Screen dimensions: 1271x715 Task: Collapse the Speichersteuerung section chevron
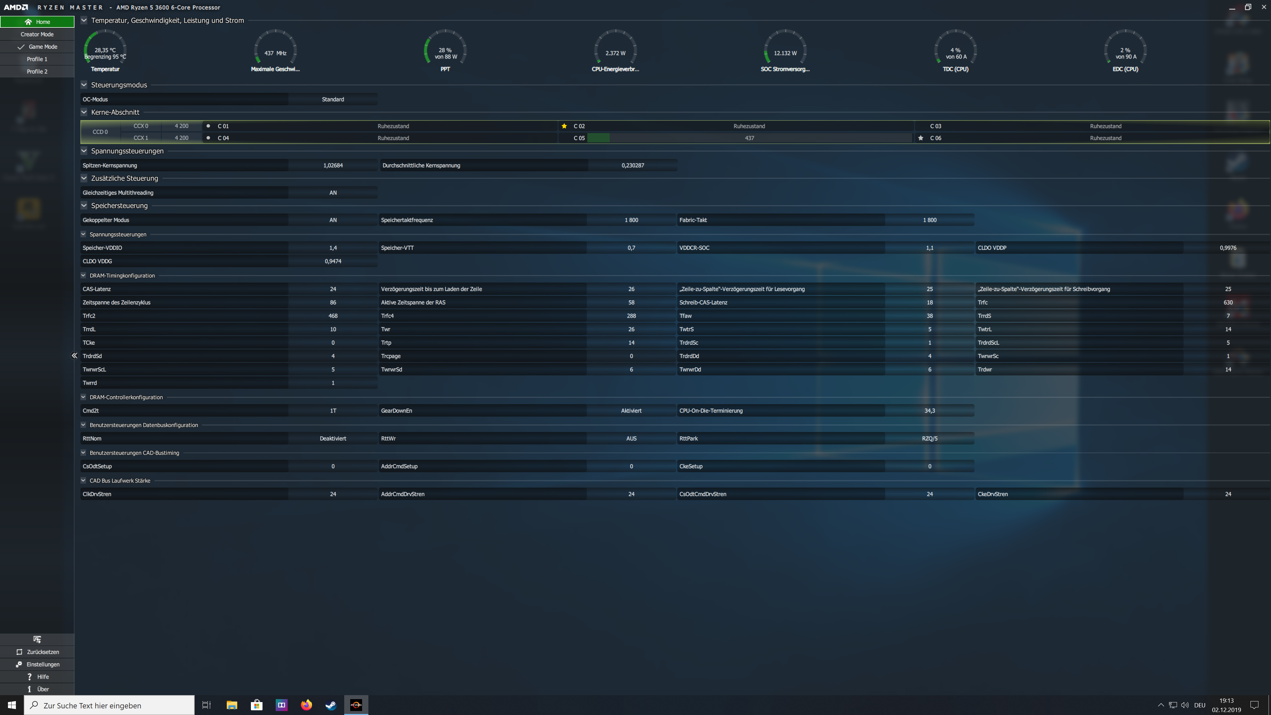coord(84,205)
